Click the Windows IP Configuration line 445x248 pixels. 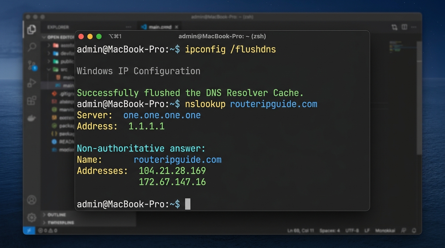pos(138,71)
